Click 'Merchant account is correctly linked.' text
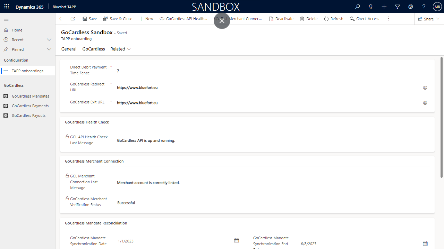Viewport: 444px width, 249px height. coord(148,183)
